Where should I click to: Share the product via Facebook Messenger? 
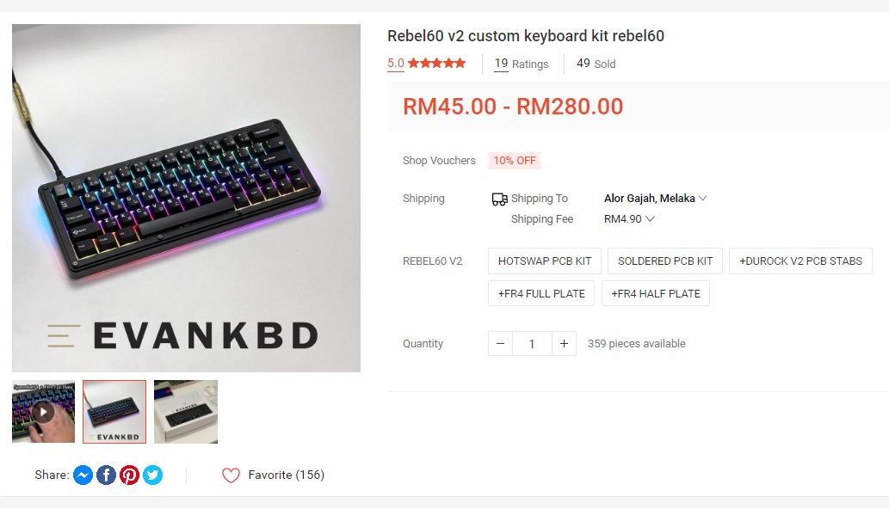pyautogui.click(x=83, y=475)
